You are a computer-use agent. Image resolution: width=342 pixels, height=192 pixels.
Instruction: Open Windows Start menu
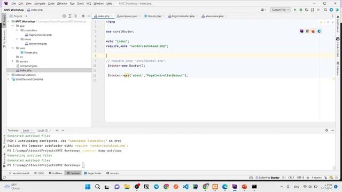pos(88,187)
